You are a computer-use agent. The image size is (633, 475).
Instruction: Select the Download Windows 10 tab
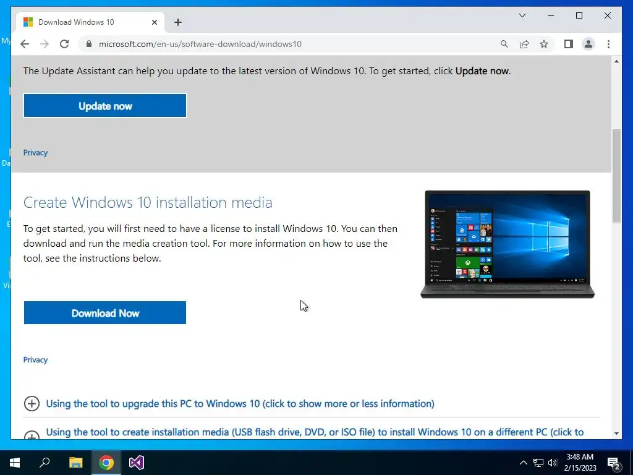[90, 22]
